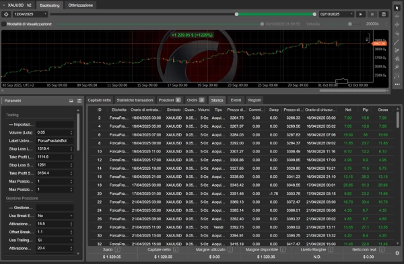Screen dimensions: 404x264
Task: Open more drawing tools ellipsis
Action: click(x=397, y=84)
